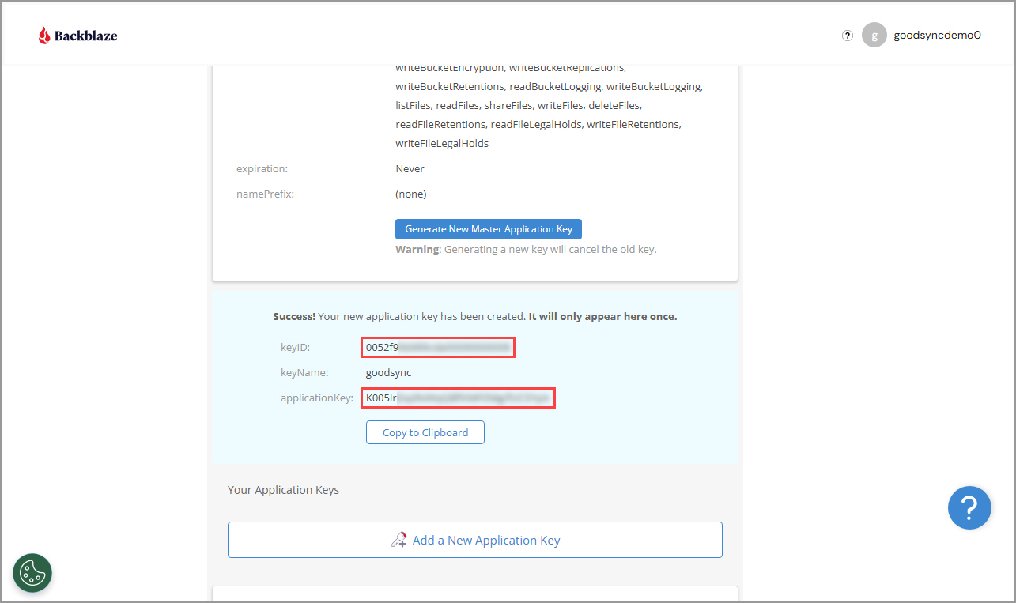Image resolution: width=1016 pixels, height=603 pixels.
Task: Click the key-plus icon beside Add a New Application Key
Action: [399, 541]
